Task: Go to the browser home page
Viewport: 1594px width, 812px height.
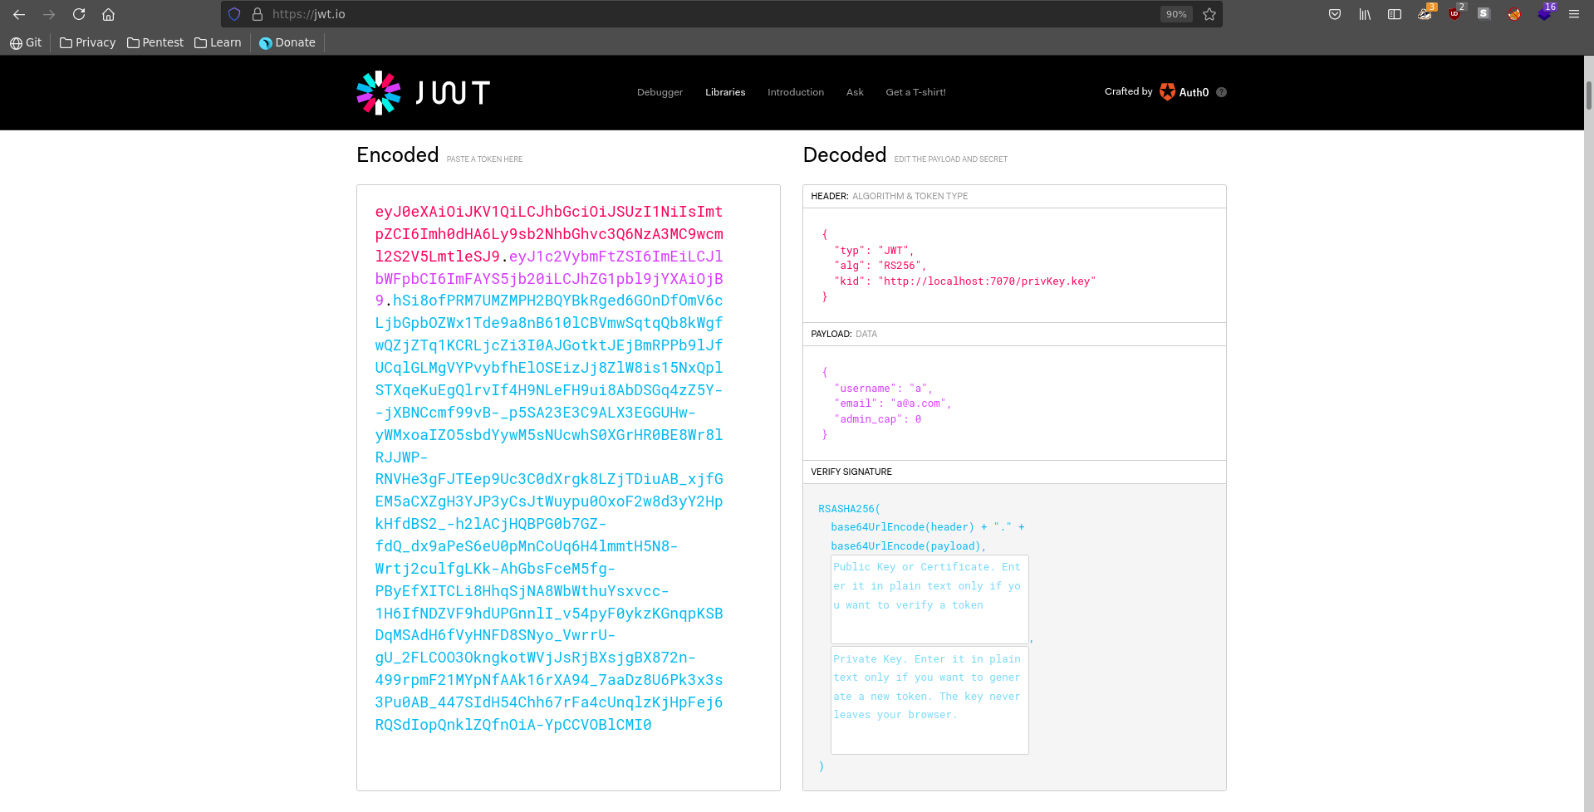Action: (108, 14)
